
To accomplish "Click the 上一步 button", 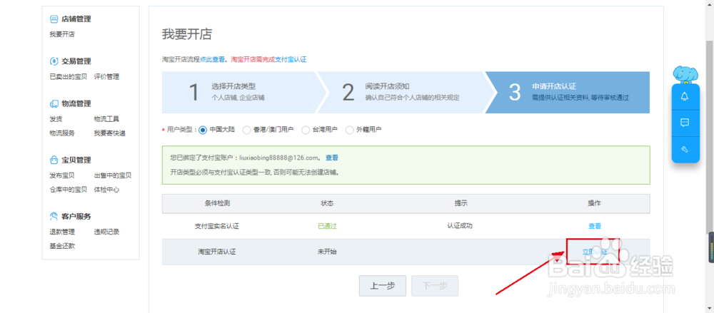I will coord(382,286).
